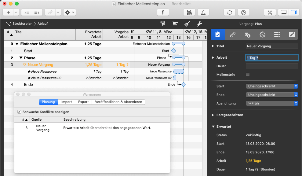The width and height of the screenshot is (302, 176).
Task: Click the library books toolbar icon
Action: point(189,12)
